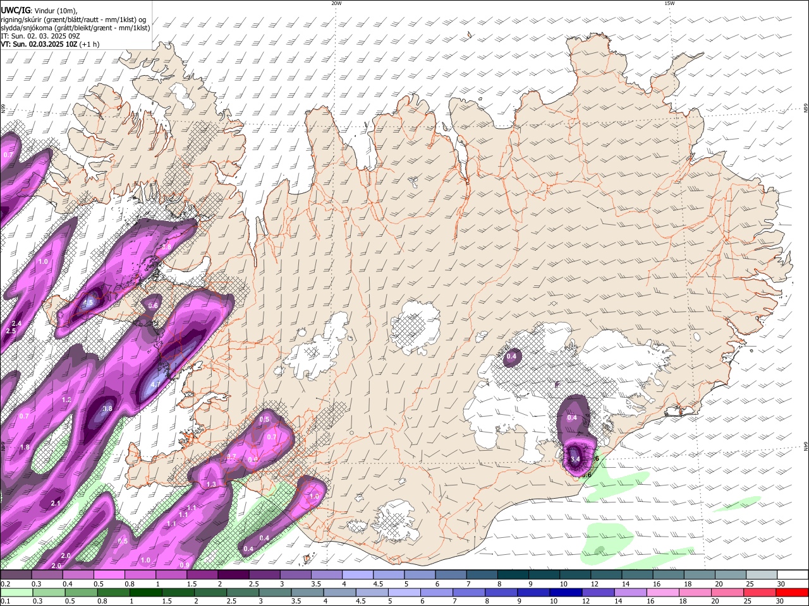The width and height of the screenshot is (809, 606).
Task: Click the 4.7 precipitation value on the map
Action: [156, 384]
